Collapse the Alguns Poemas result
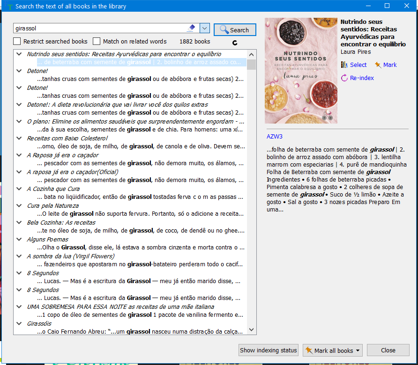This screenshot has height=365, width=418. point(19,239)
